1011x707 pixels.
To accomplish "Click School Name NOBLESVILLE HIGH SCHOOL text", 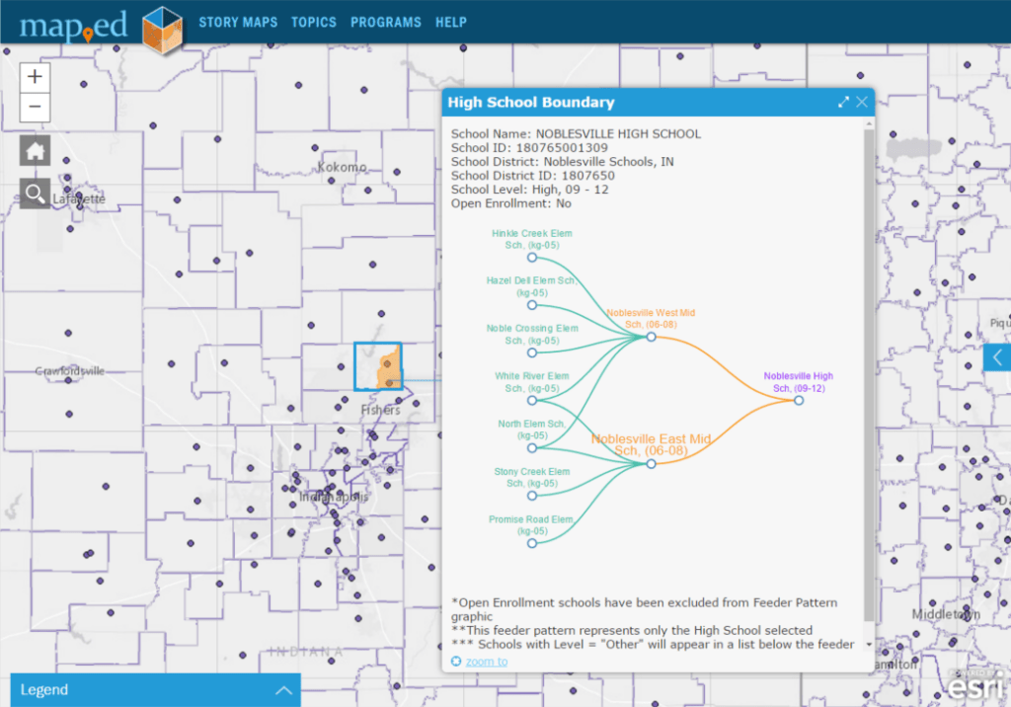I will (576, 134).
